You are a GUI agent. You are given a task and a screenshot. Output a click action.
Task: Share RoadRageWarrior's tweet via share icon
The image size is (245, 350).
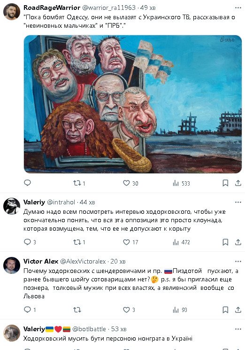coord(238,183)
